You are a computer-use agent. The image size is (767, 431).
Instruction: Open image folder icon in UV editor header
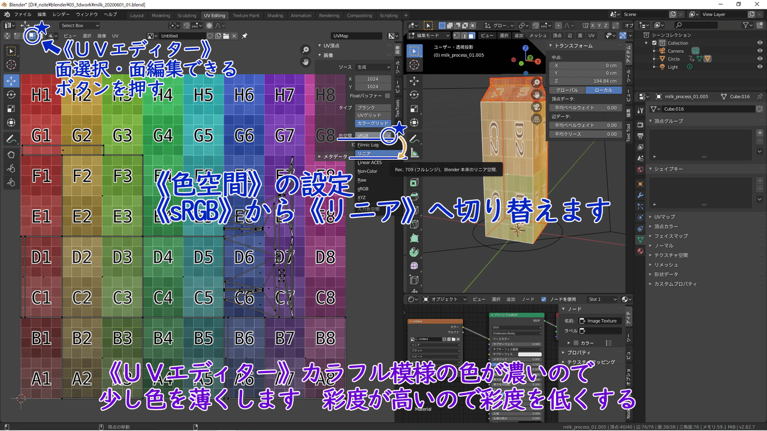(227, 36)
